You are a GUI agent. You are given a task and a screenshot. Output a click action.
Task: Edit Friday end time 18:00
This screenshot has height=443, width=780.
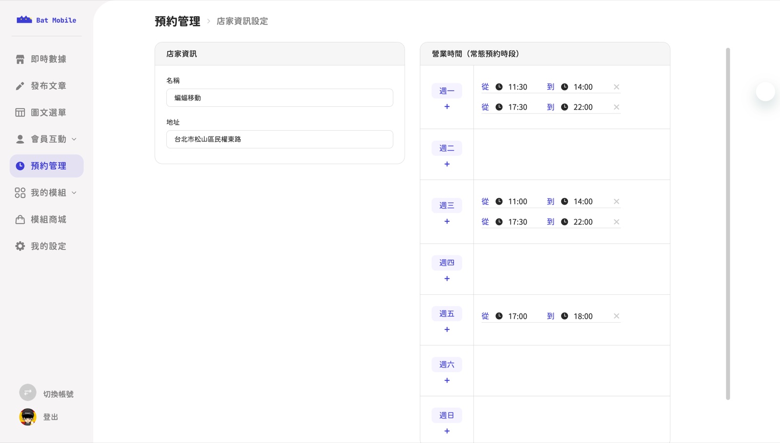[x=584, y=316]
